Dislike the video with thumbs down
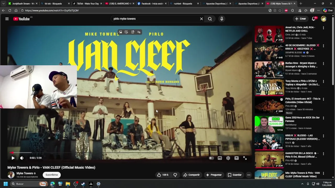The height and width of the screenshot is (188, 335). 175,175
